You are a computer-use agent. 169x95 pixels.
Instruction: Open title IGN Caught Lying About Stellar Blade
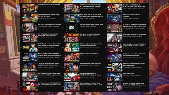click(x=90, y=35)
